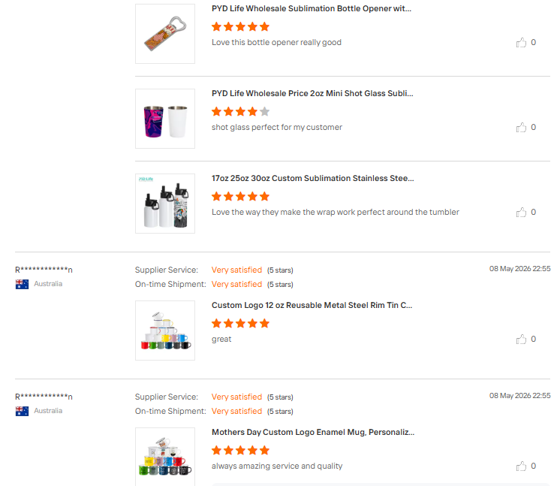This screenshot has width=554, height=486.
Task: Open Mothers Day Enamel Mug link
Action: 313,432
